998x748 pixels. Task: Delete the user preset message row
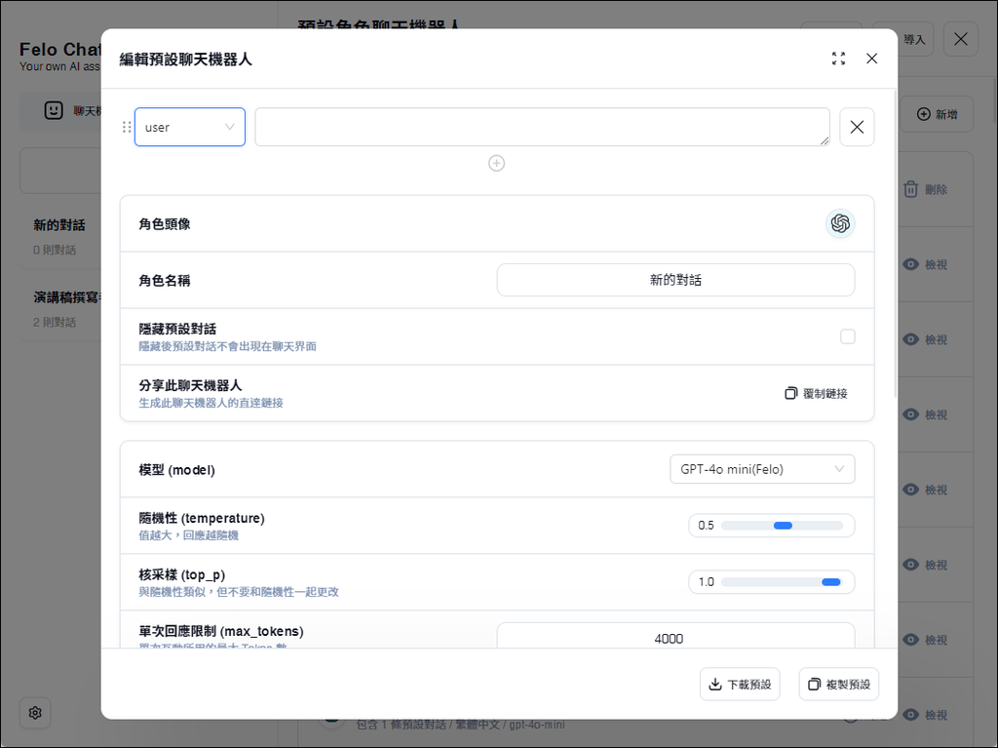[857, 127]
